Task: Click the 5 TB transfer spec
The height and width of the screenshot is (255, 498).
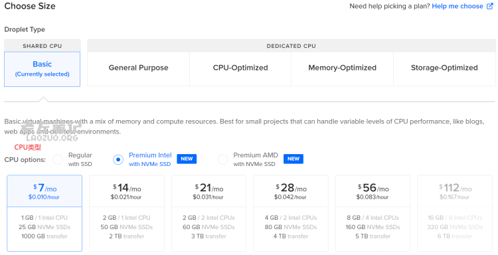Action: click(x=373, y=236)
